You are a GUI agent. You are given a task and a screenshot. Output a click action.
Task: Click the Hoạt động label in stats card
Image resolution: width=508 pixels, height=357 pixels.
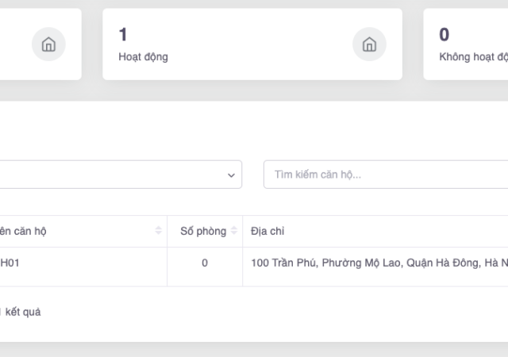[143, 57]
